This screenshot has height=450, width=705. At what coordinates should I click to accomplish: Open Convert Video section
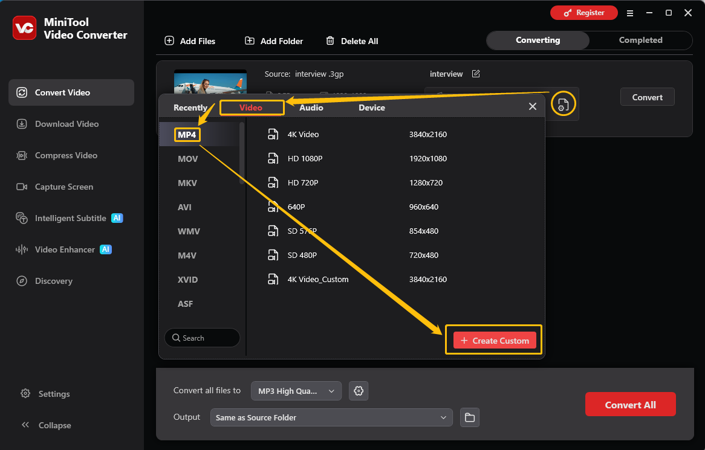pos(71,92)
